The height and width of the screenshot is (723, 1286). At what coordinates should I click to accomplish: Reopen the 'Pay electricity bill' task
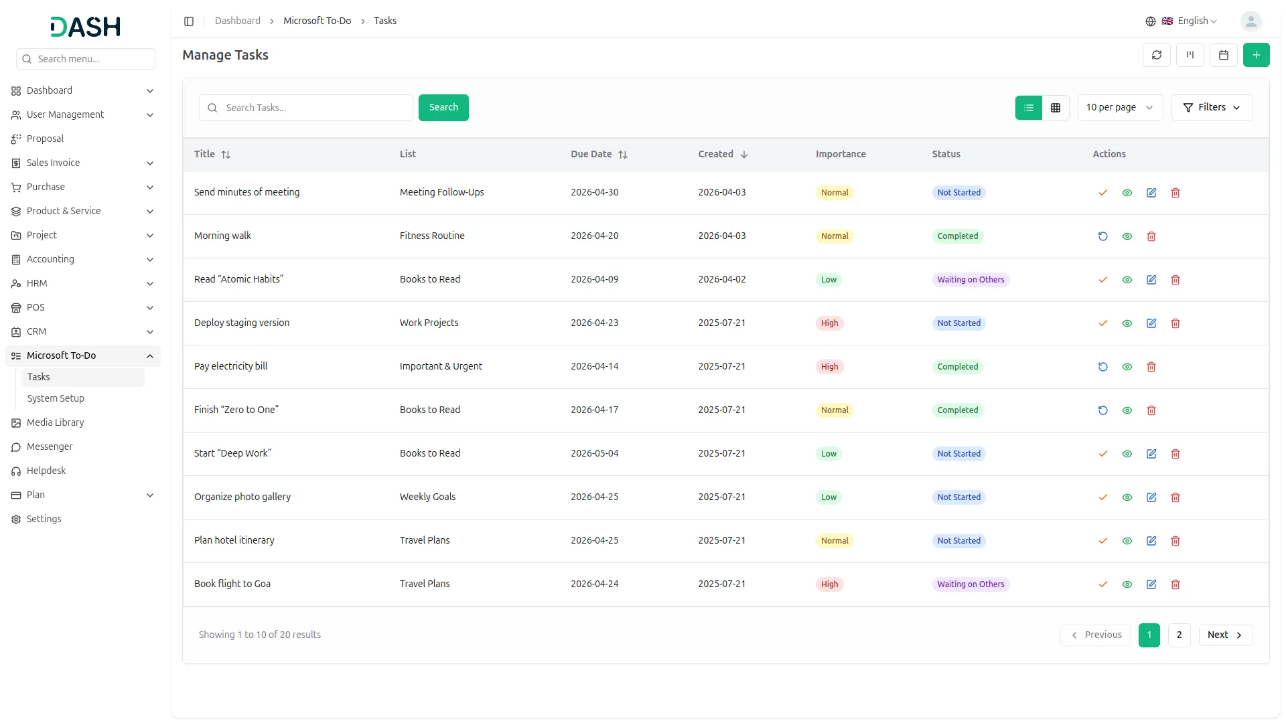click(x=1102, y=367)
